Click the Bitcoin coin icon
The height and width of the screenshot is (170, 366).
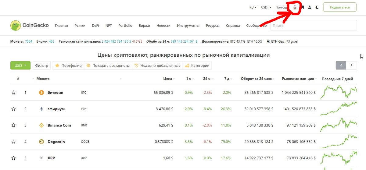pyautogui.click(x=41, y=92)
